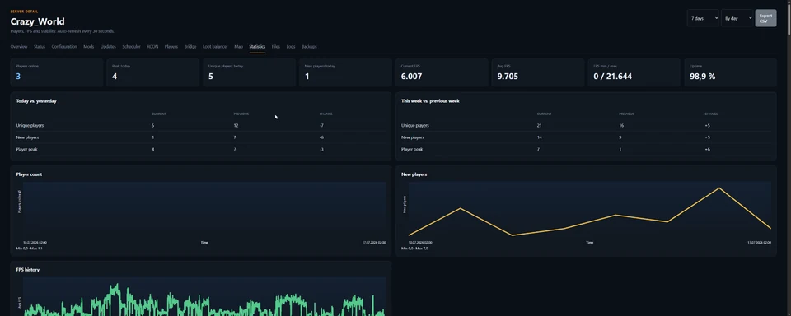Open the 7 days range dropdown
Screen dimensions: 791x316
coord(703,18)
